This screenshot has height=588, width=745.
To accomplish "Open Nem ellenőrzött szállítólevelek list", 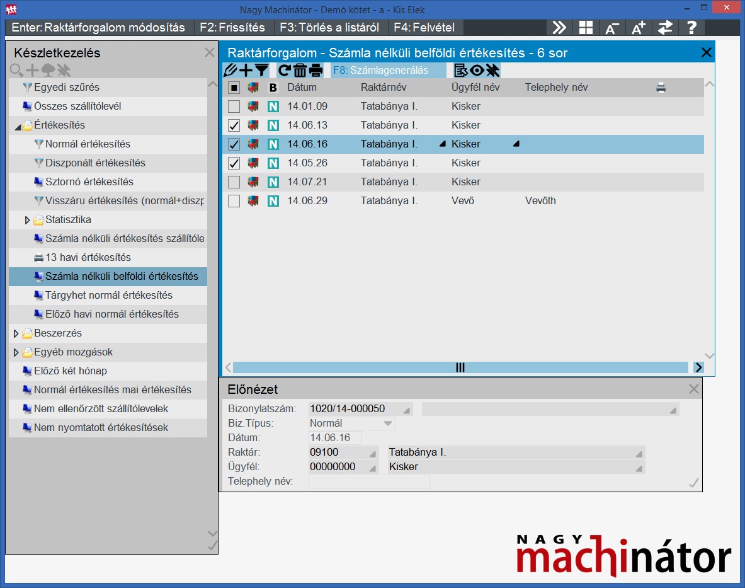I will 101,409.
